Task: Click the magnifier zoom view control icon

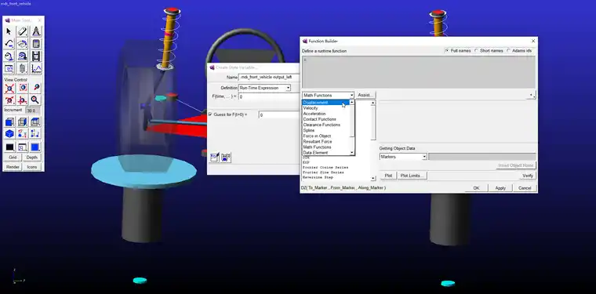Action: (35, 100)
